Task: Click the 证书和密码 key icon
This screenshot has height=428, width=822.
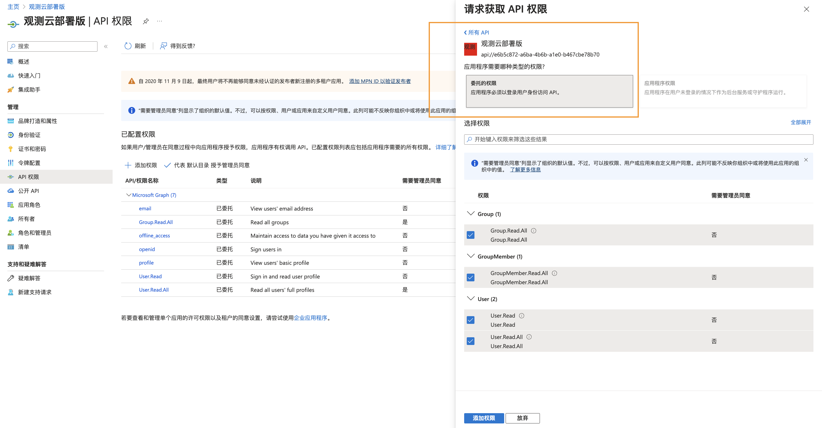Action: point(11,149)
